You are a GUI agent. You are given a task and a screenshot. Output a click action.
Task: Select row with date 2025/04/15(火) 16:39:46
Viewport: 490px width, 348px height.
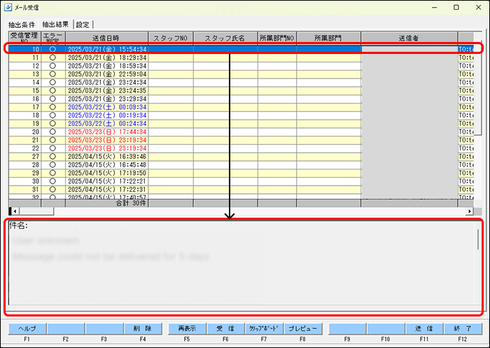[241, 156]
